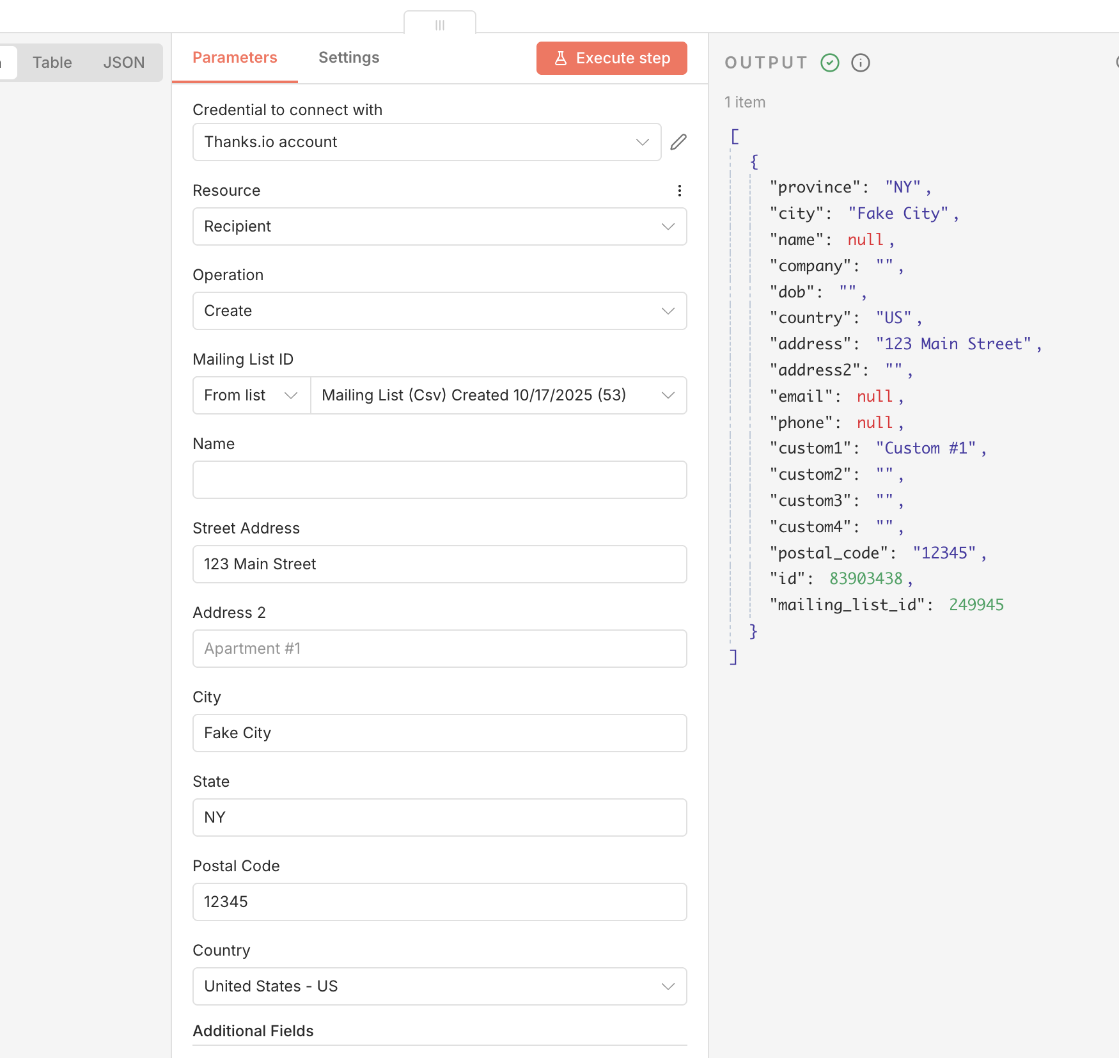
Task: Switch to the Parameters tab
Action: (x=235, y=58)
